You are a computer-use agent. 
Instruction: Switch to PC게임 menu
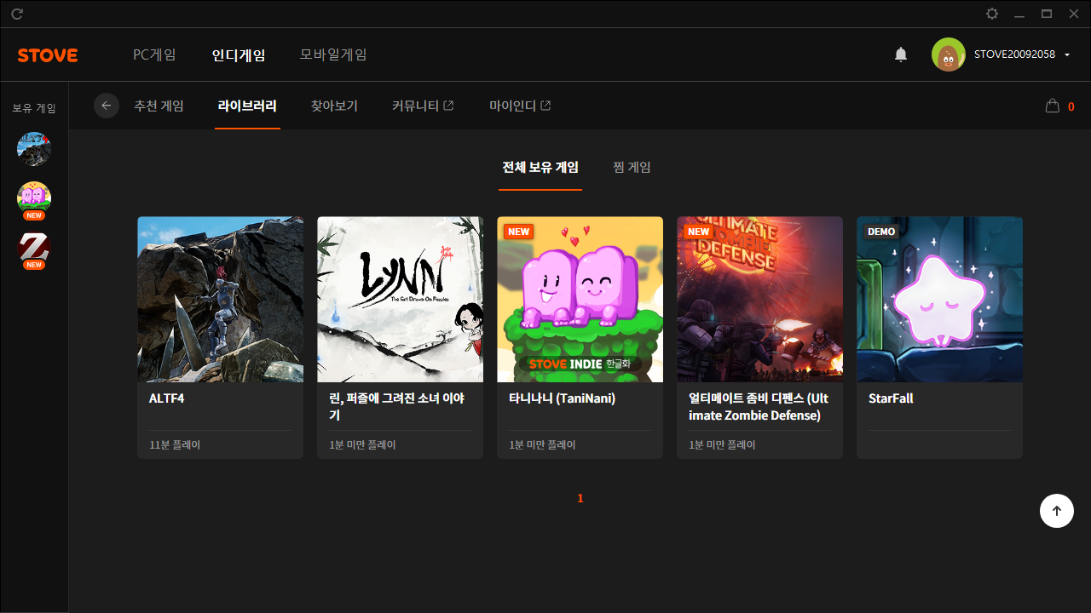154,54
